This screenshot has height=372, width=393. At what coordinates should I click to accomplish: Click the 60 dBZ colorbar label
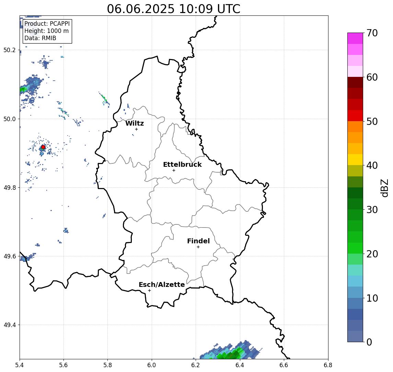coord(372,77)
